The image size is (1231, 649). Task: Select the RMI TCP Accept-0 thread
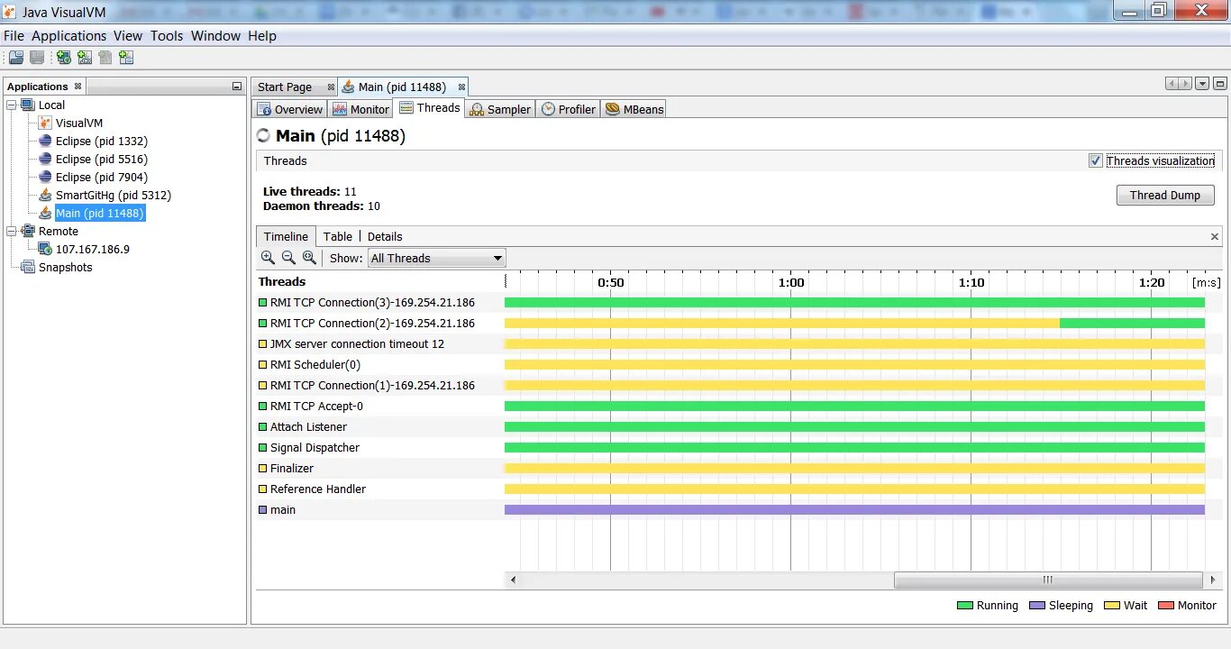(739, 406)
